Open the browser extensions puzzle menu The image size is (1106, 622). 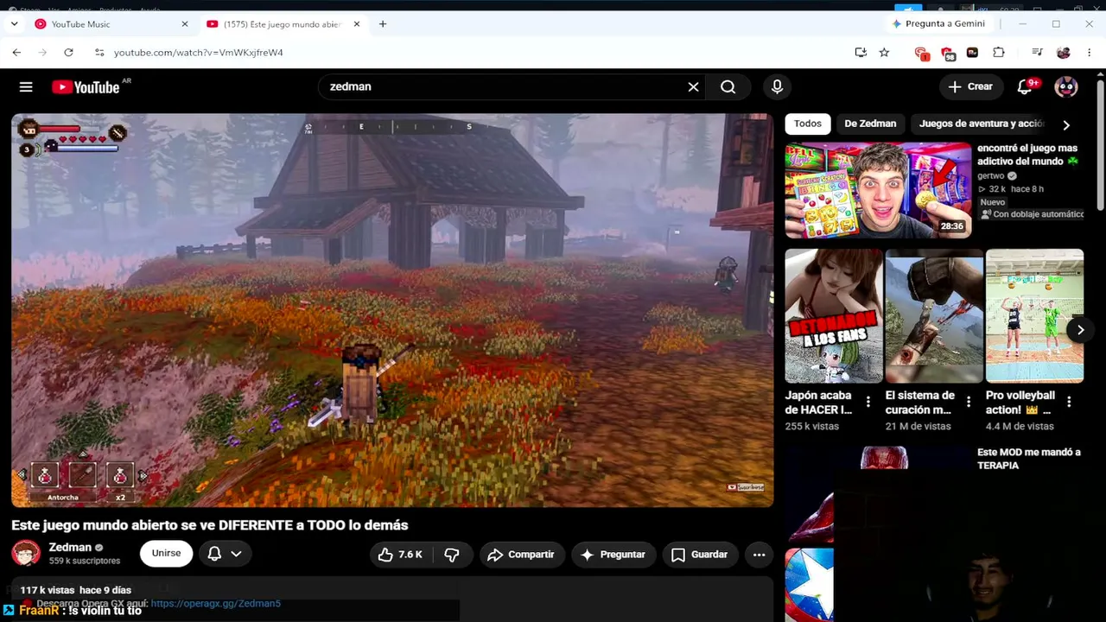pyautogui.click(x=999, y=52)
